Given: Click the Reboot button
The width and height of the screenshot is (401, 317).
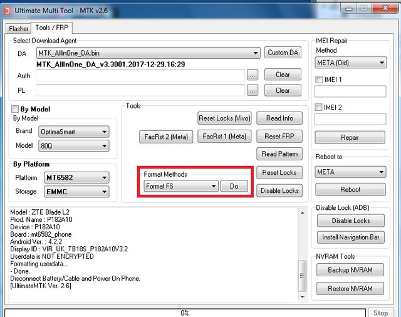Looking at the screenshot, I should (x=350, y=190).
